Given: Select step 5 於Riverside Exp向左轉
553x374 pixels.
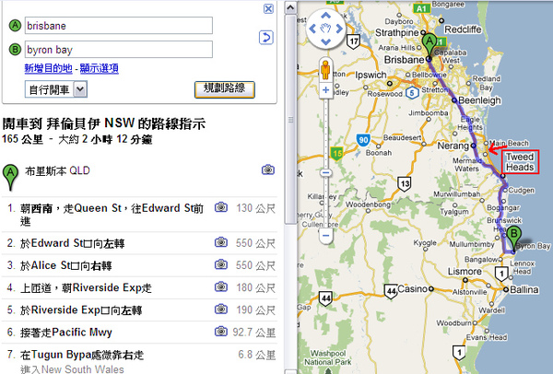Looking at the screenshot, I should [139, 310].
